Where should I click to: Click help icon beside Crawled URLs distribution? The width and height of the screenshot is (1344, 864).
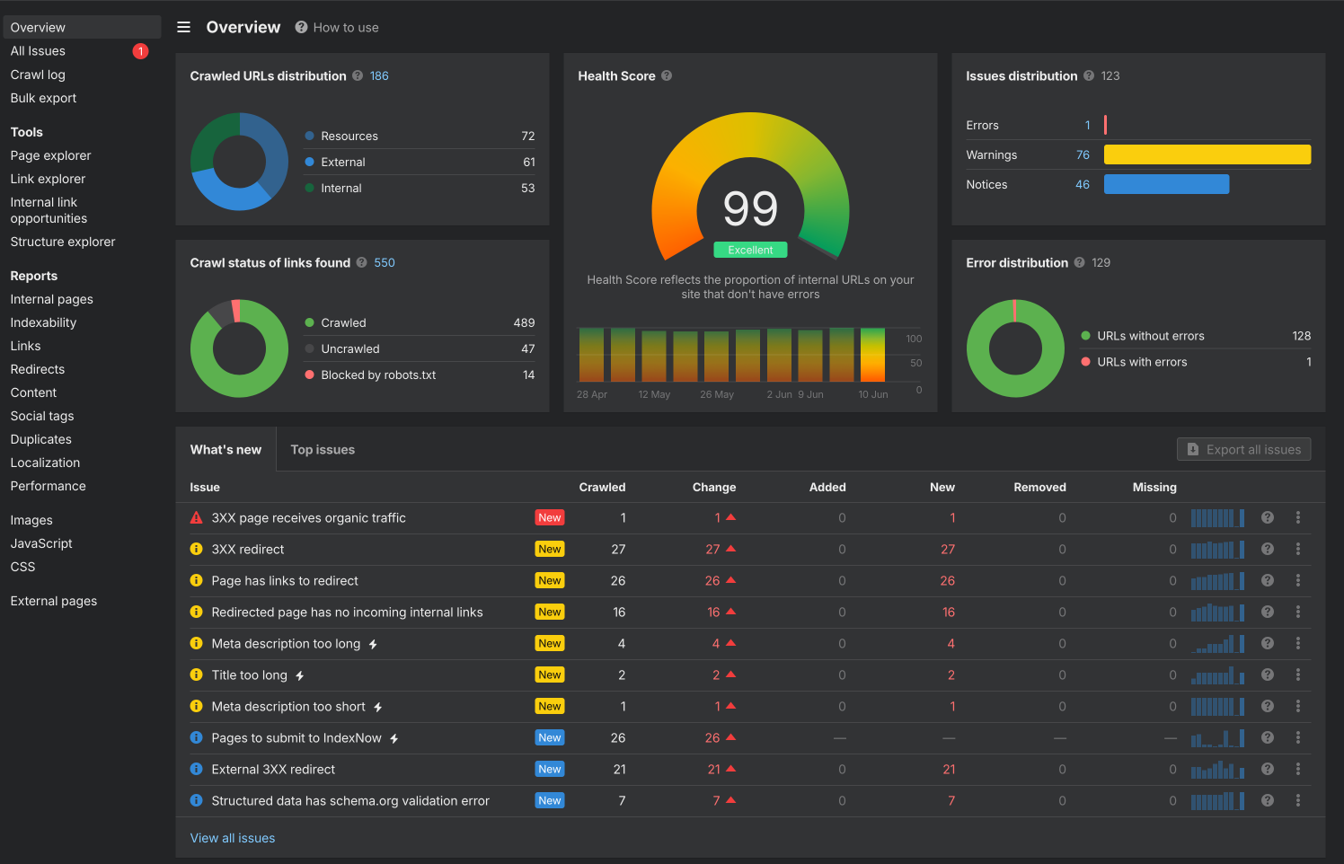click(x=358, y=75)
